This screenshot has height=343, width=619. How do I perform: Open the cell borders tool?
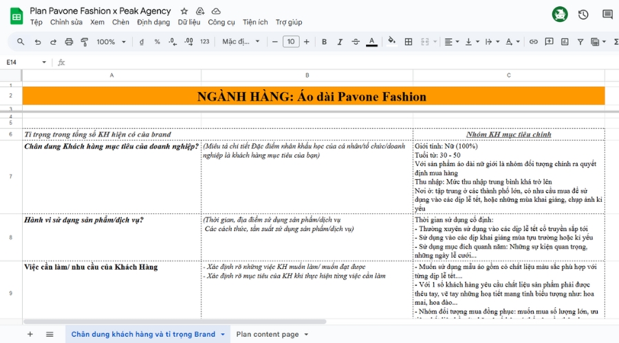pos(409,42)
